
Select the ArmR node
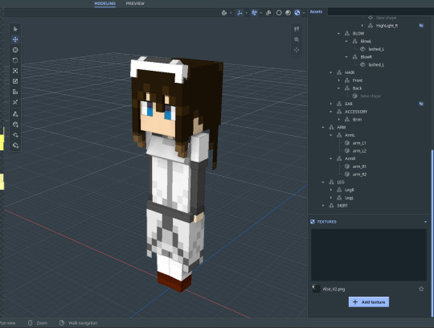[x=350, y=158]
